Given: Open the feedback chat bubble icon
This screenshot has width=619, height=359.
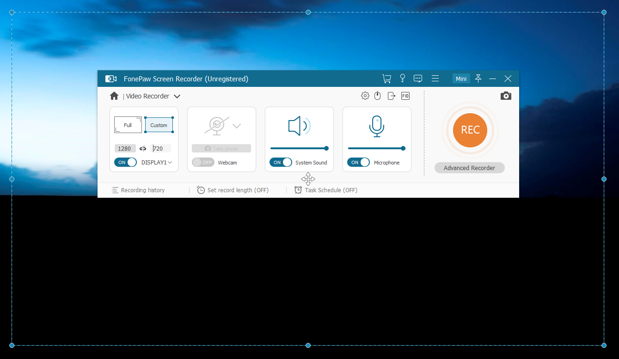Looking at the screenshot, I should [x=418, y=79].
